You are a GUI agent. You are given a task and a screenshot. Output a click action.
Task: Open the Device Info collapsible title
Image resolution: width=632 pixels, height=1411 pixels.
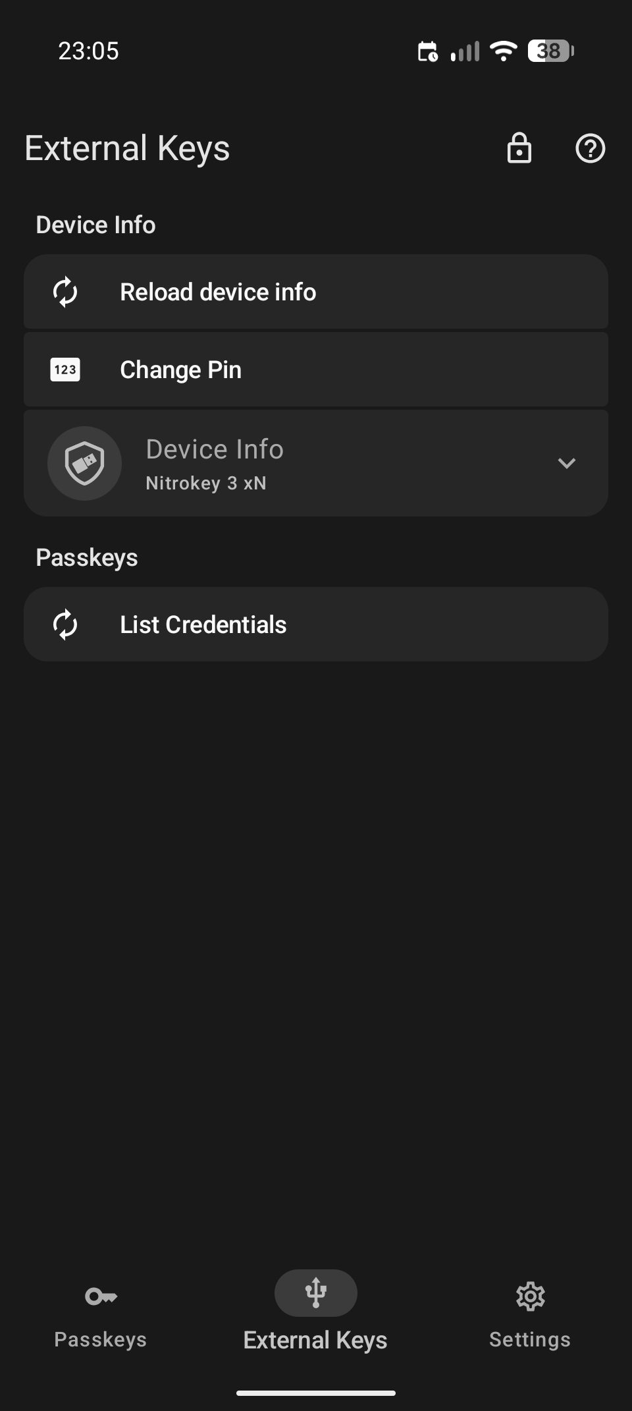click(x=215, y=449)
